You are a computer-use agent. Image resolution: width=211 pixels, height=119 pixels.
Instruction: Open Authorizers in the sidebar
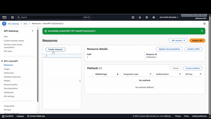9,73
